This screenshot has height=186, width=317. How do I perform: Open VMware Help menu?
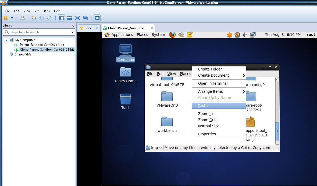tap(57, 11)
